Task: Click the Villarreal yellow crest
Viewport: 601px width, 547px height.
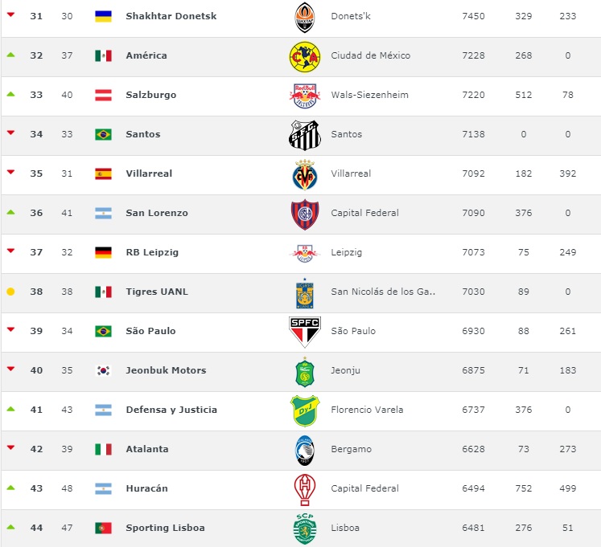Action: point(305,175)
